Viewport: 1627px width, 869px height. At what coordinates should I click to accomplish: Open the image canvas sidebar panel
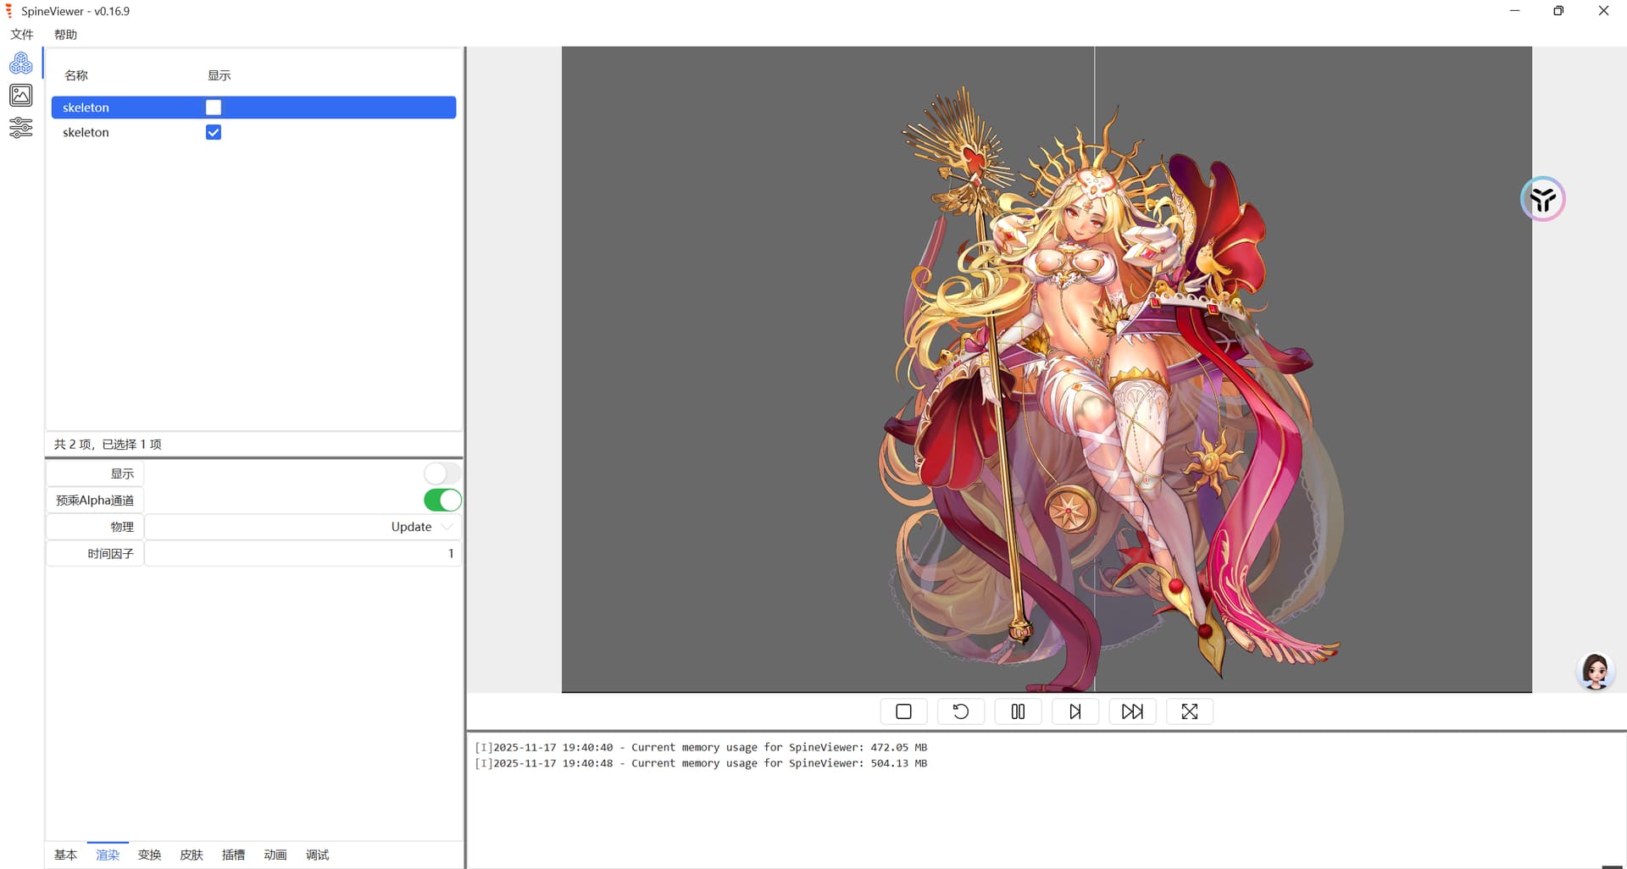(21, 96)
